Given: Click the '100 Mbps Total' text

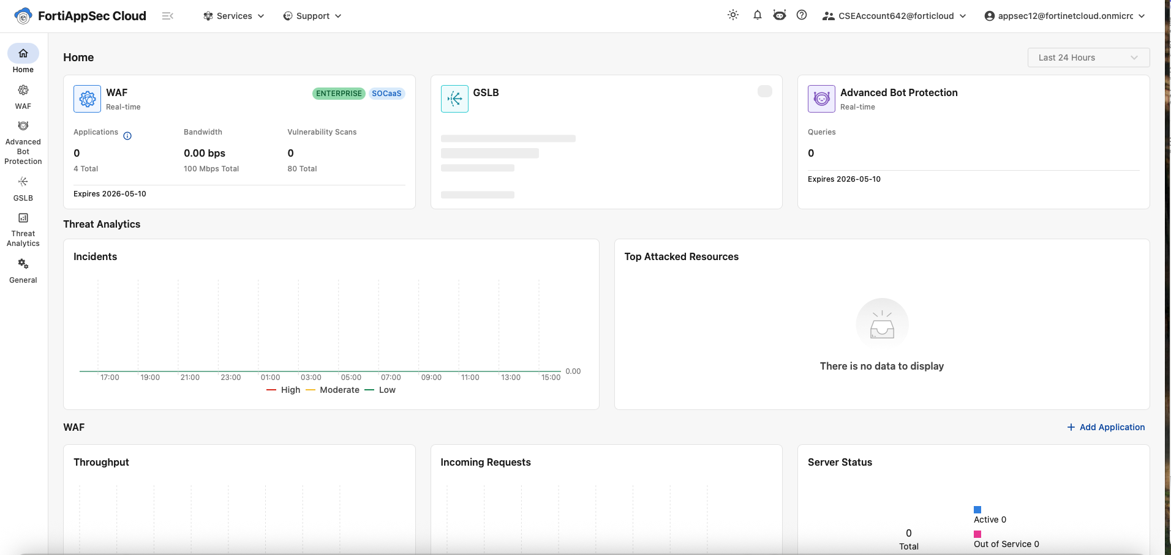Looking at the screenshot, I should 211,169.
